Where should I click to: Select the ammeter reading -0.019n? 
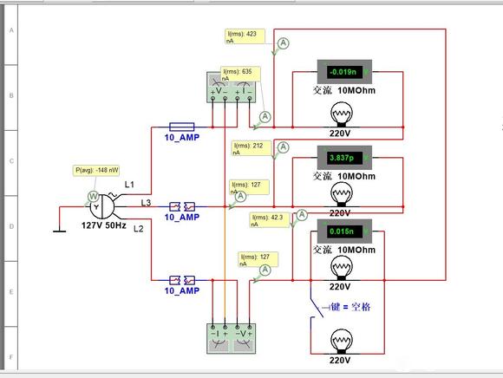point(344,72)
